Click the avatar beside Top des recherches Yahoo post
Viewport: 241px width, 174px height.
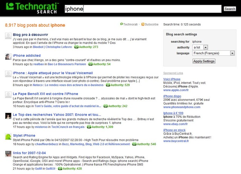pyautogui.click(x=8, y=116)
